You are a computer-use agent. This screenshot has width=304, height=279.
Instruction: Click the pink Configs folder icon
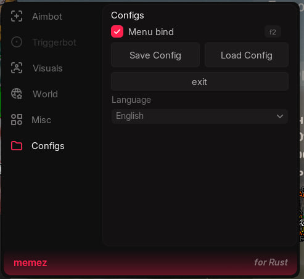pyautogui.click(x=17, y=146)
